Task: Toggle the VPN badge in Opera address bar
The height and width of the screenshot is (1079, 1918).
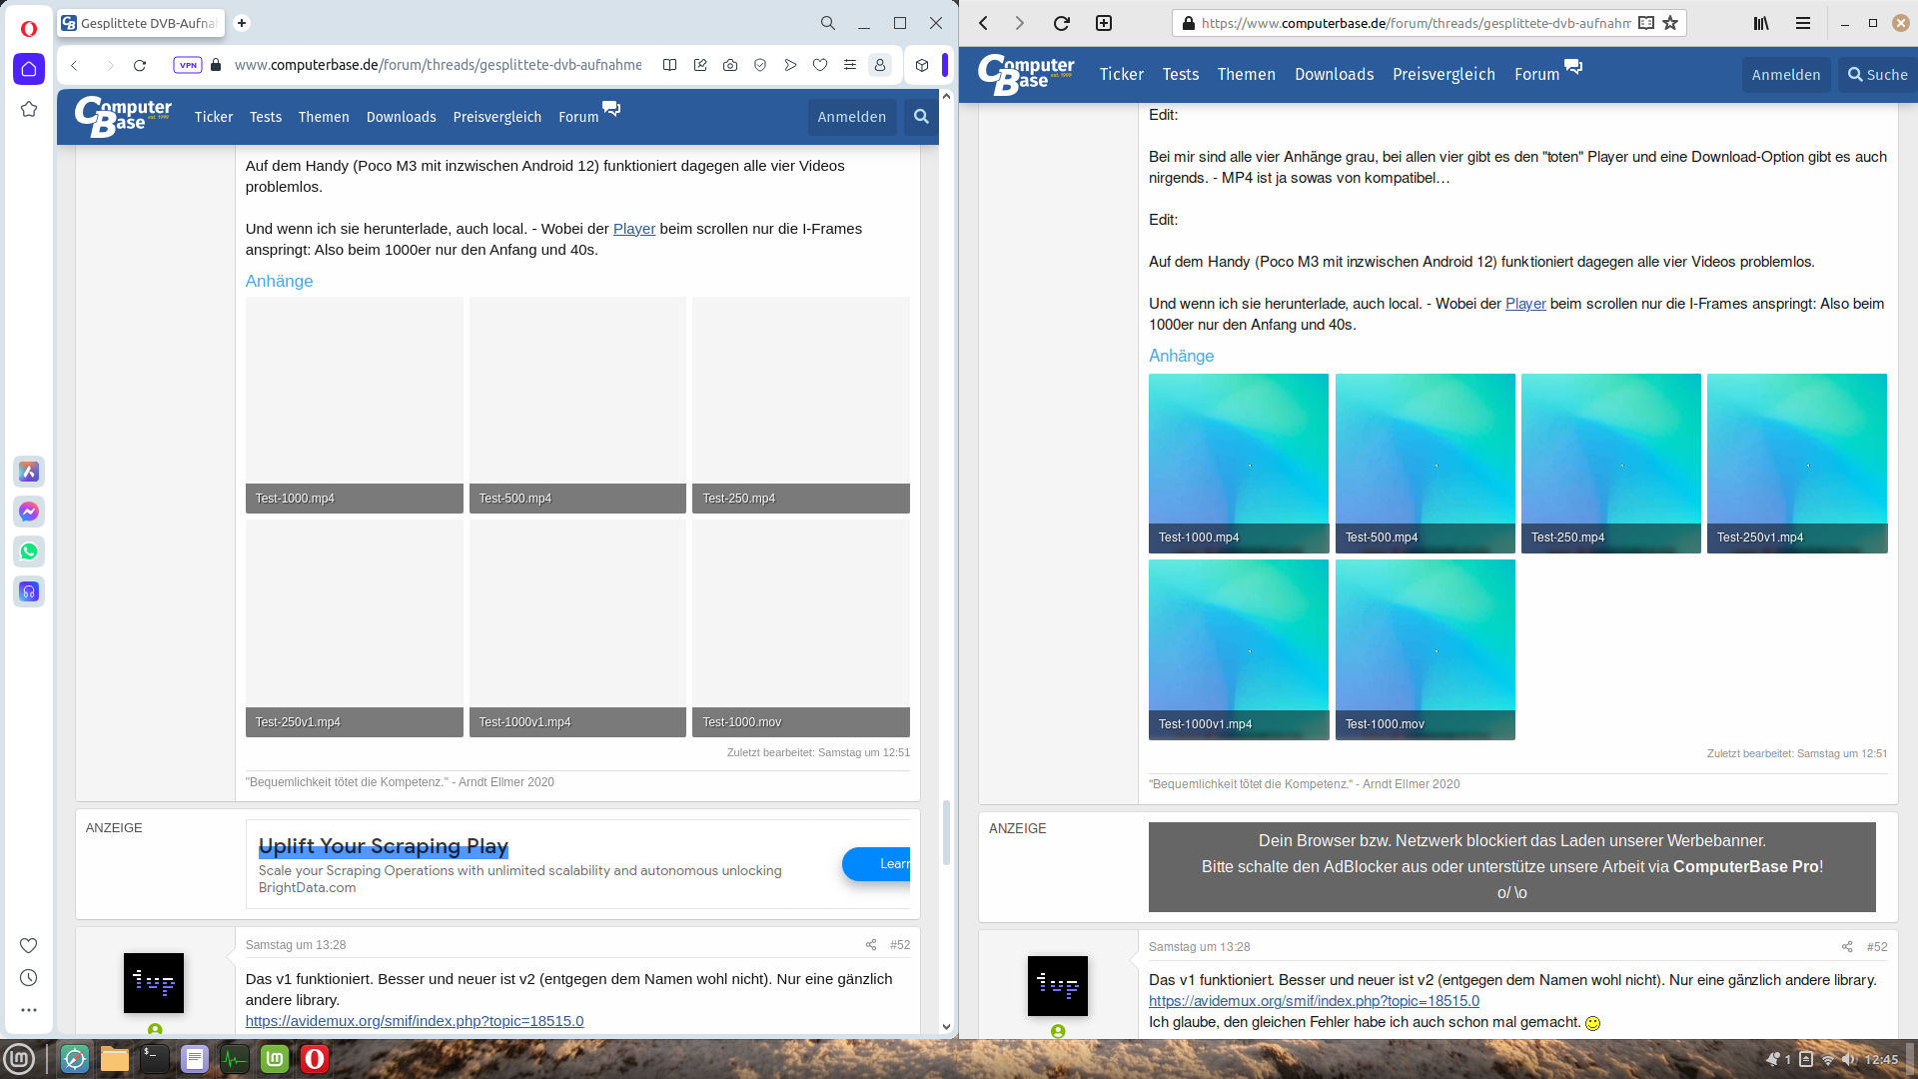Action: (188, 65)
